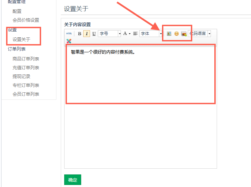The height and width of the screenshot is (187, 251).
Task: Toggle italic formatting
Action: point(87,34)
